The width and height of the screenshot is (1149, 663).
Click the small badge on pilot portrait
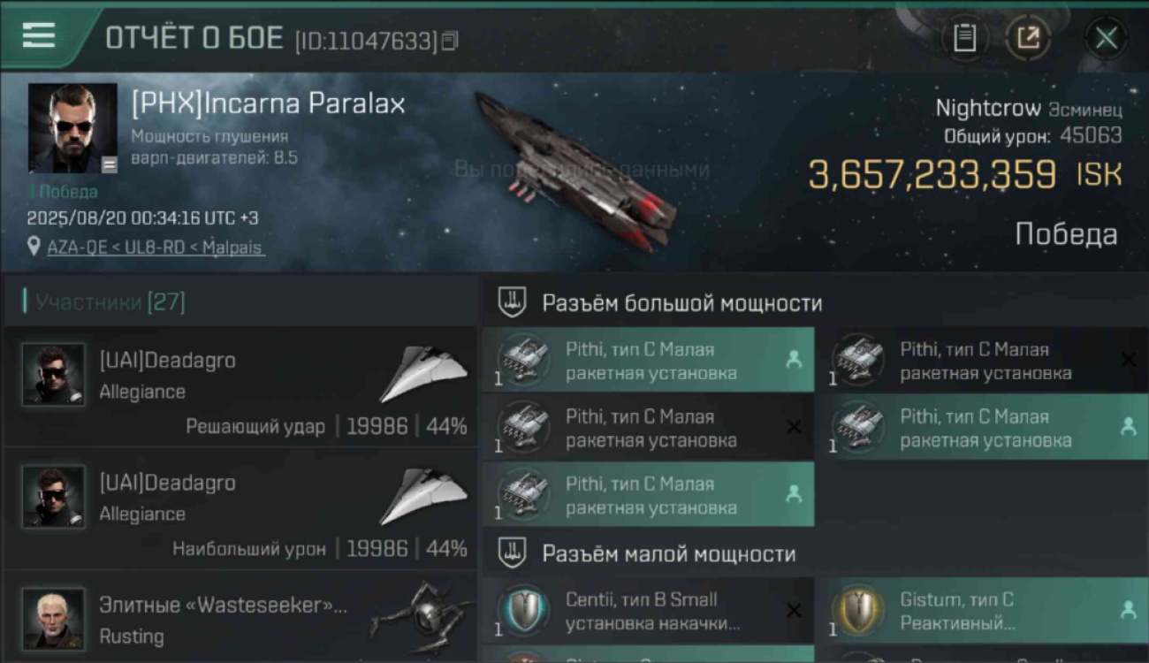(x=109, y=164)
